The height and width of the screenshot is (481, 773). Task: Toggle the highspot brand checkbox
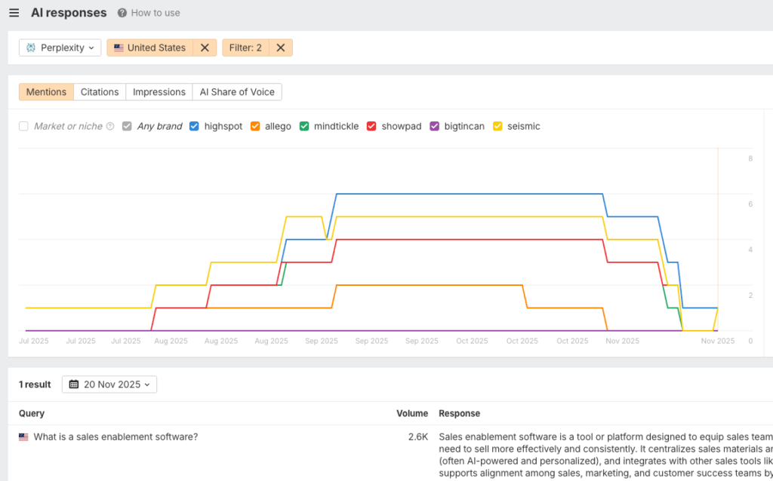tap(194, 127)
